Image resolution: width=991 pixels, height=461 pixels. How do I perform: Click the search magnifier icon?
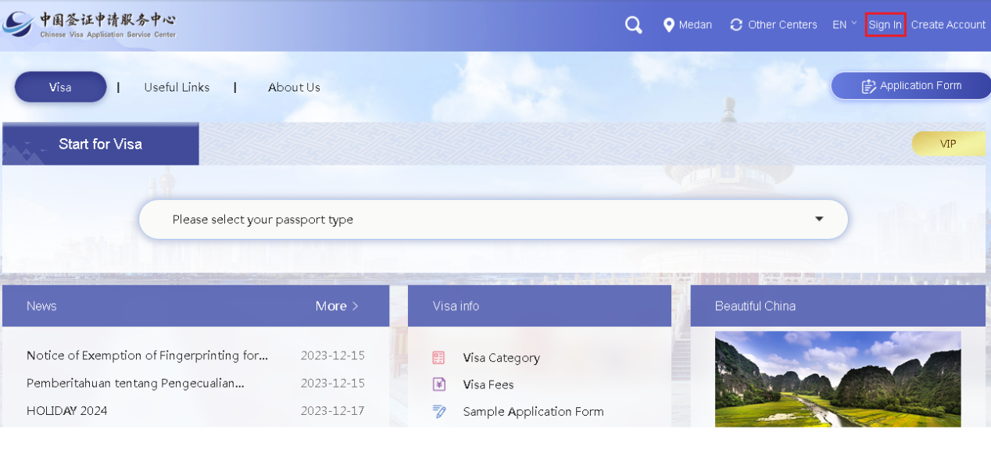click(633, 25)
